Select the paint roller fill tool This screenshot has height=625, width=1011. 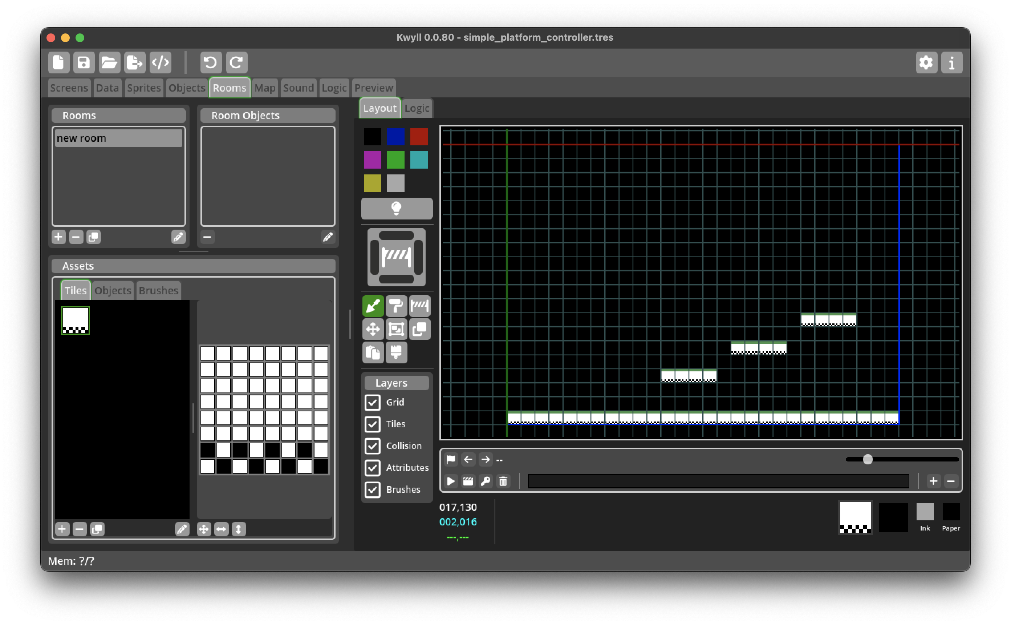396,306
